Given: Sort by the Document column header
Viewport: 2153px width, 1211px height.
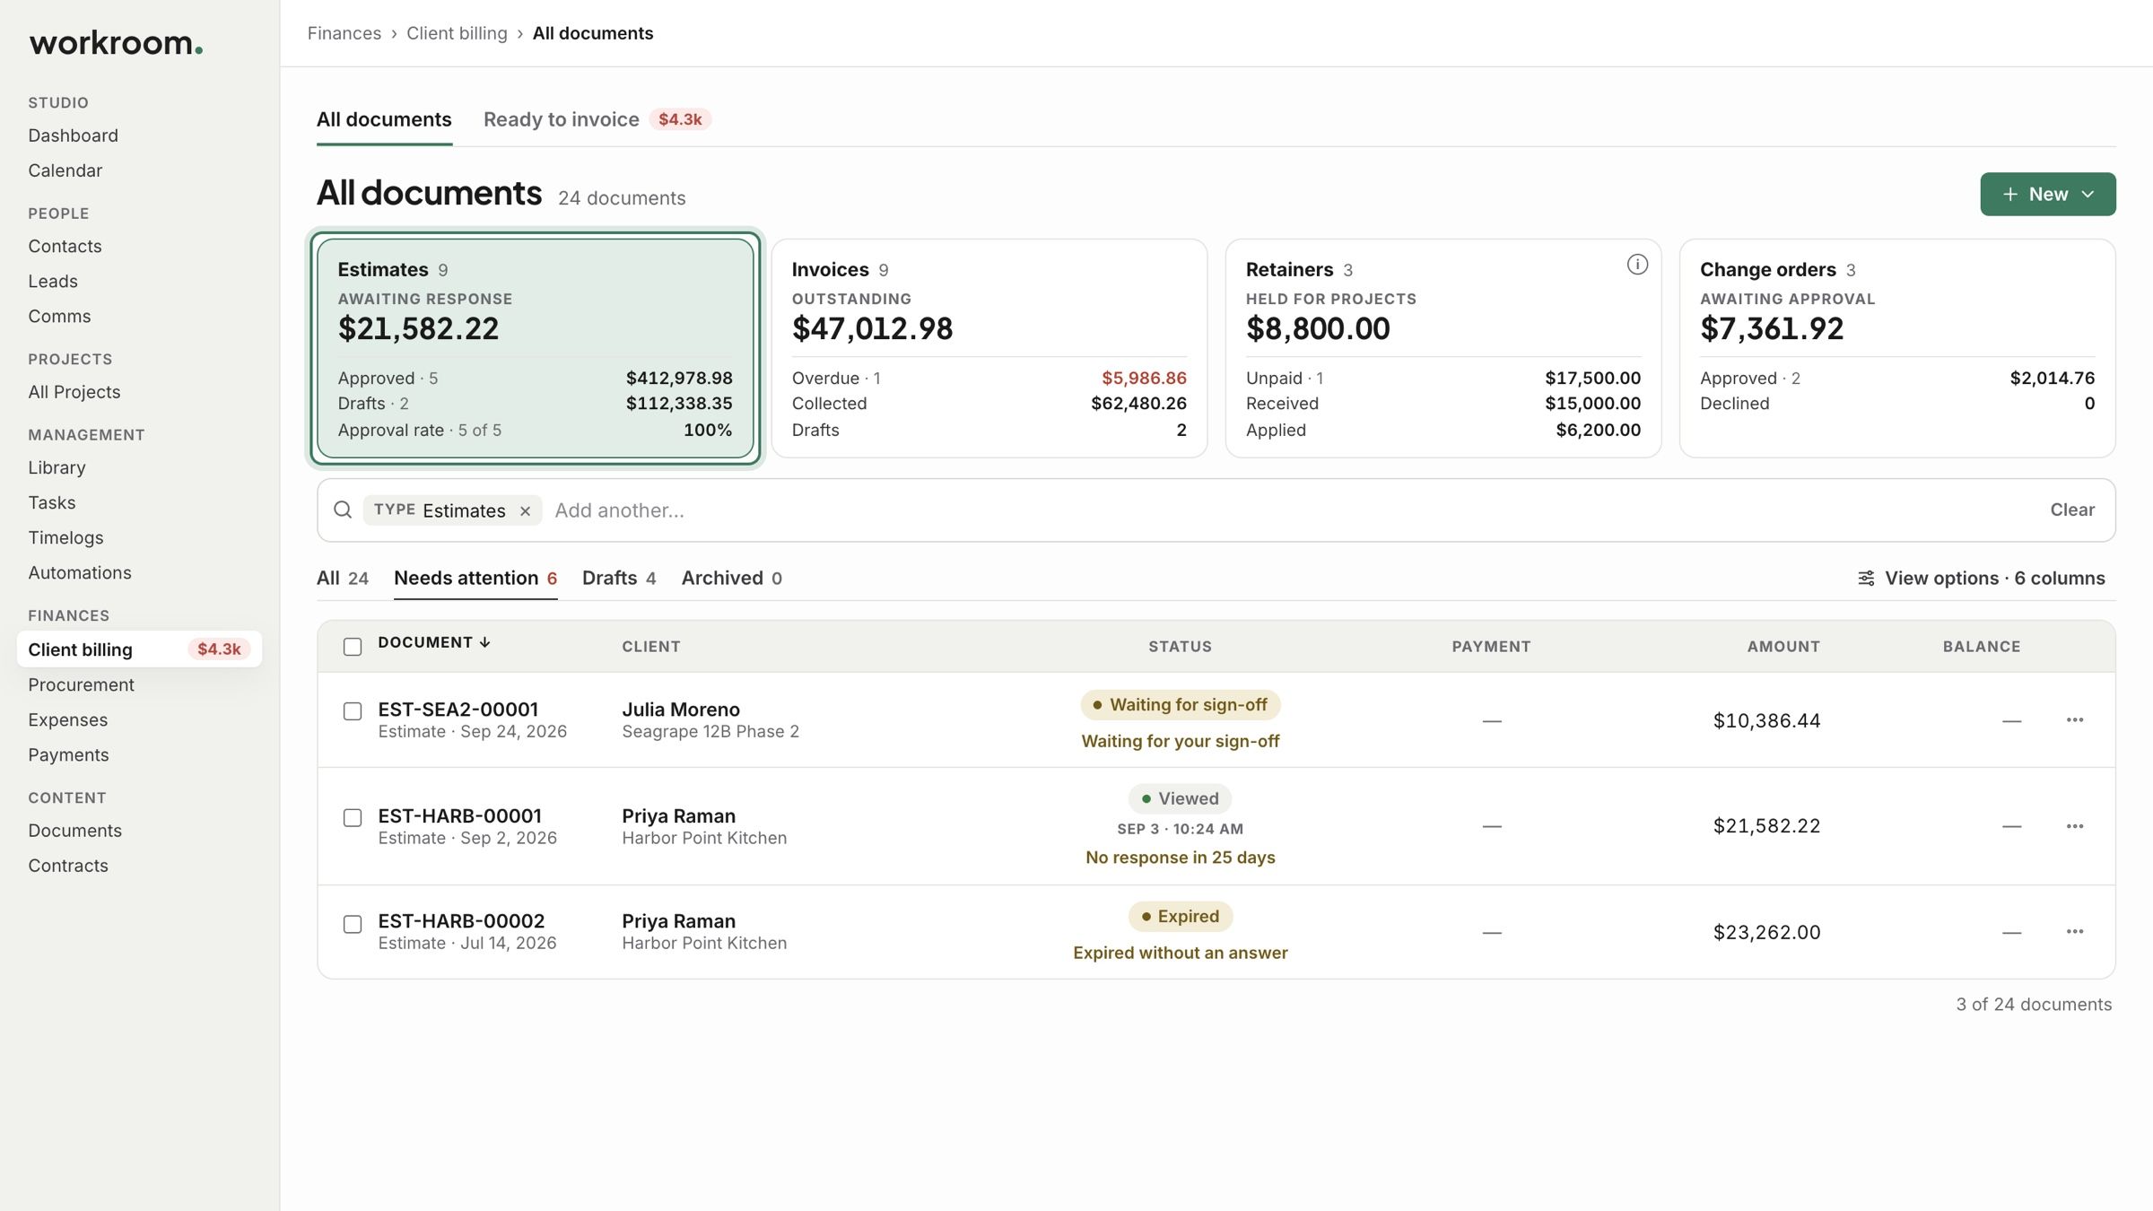Looking at the screenshot, I should pos(434,643).
